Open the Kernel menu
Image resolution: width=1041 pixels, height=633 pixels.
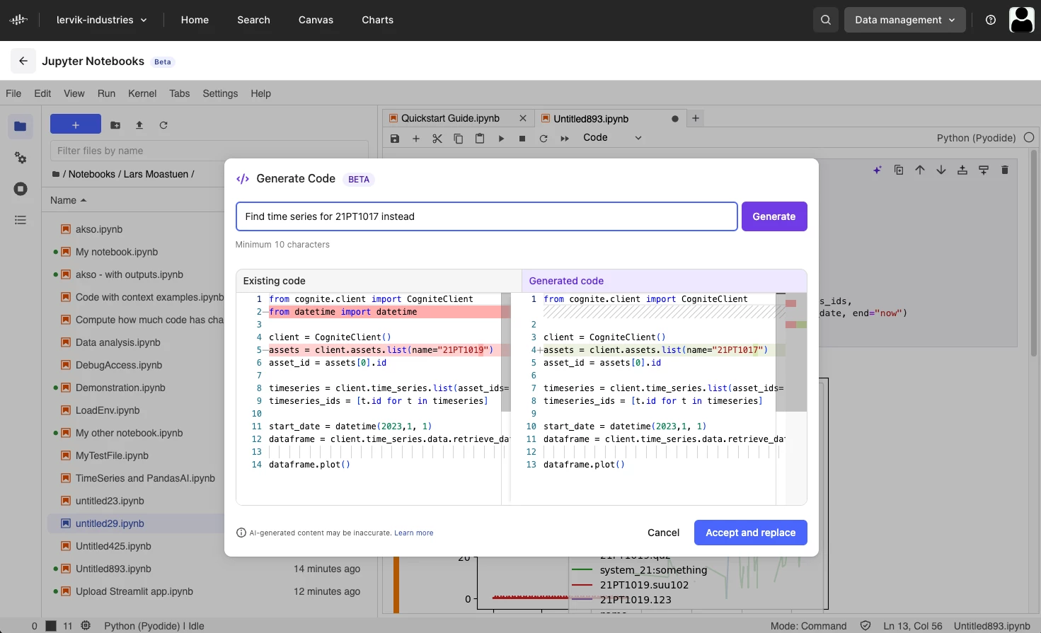pyautogui.click(x=142, y=93)
